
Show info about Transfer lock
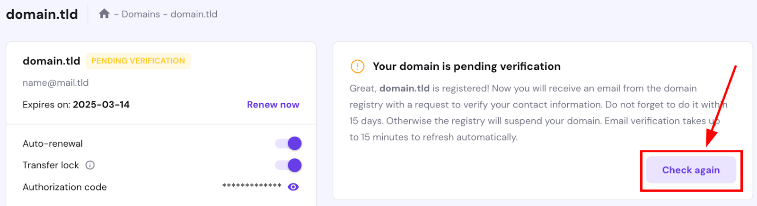tap(90, 165)
